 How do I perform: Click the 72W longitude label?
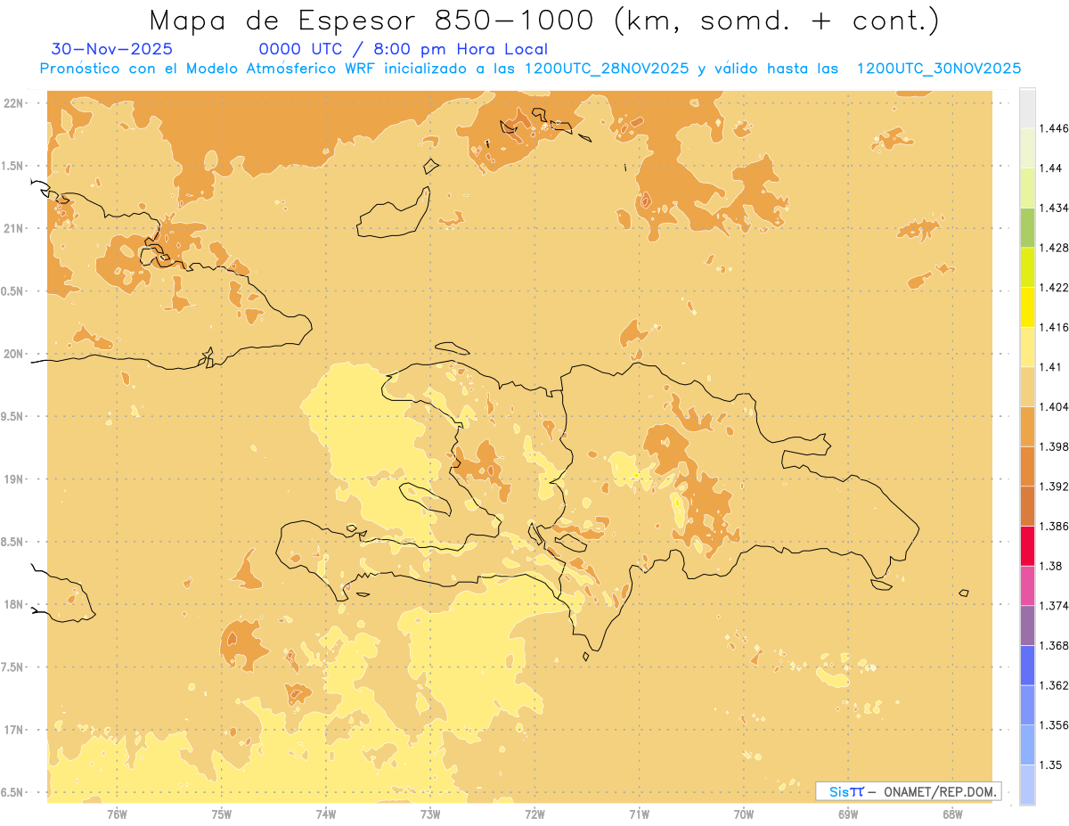coord(534,814)
